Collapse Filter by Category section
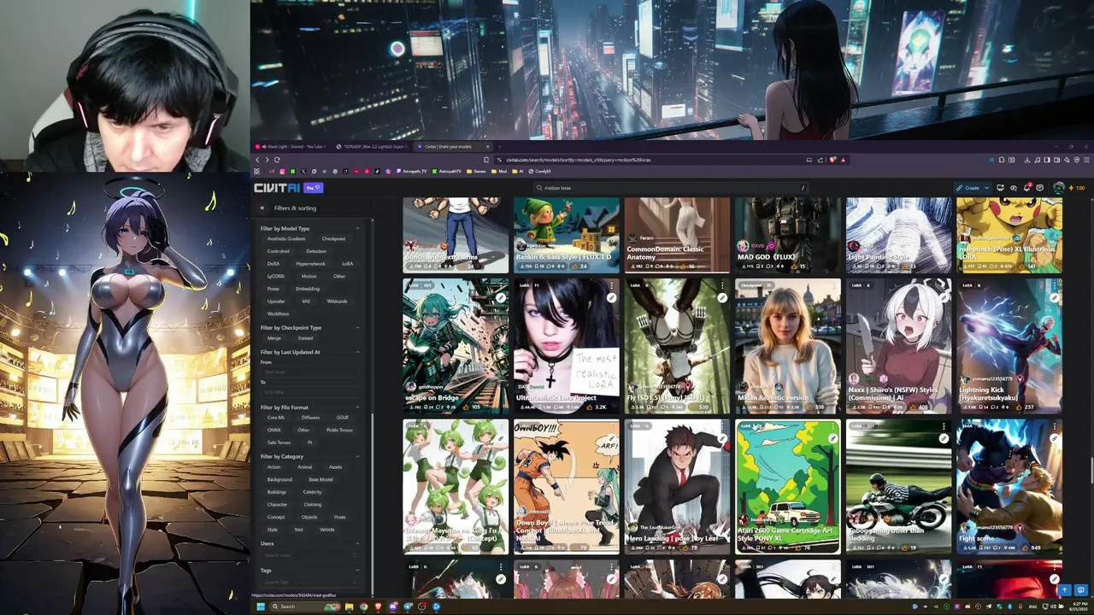The width and height of the screenshot is (1094, 615). click(x=357, y=456)
